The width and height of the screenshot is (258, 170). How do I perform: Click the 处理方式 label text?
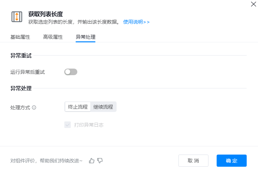[20, 107]
